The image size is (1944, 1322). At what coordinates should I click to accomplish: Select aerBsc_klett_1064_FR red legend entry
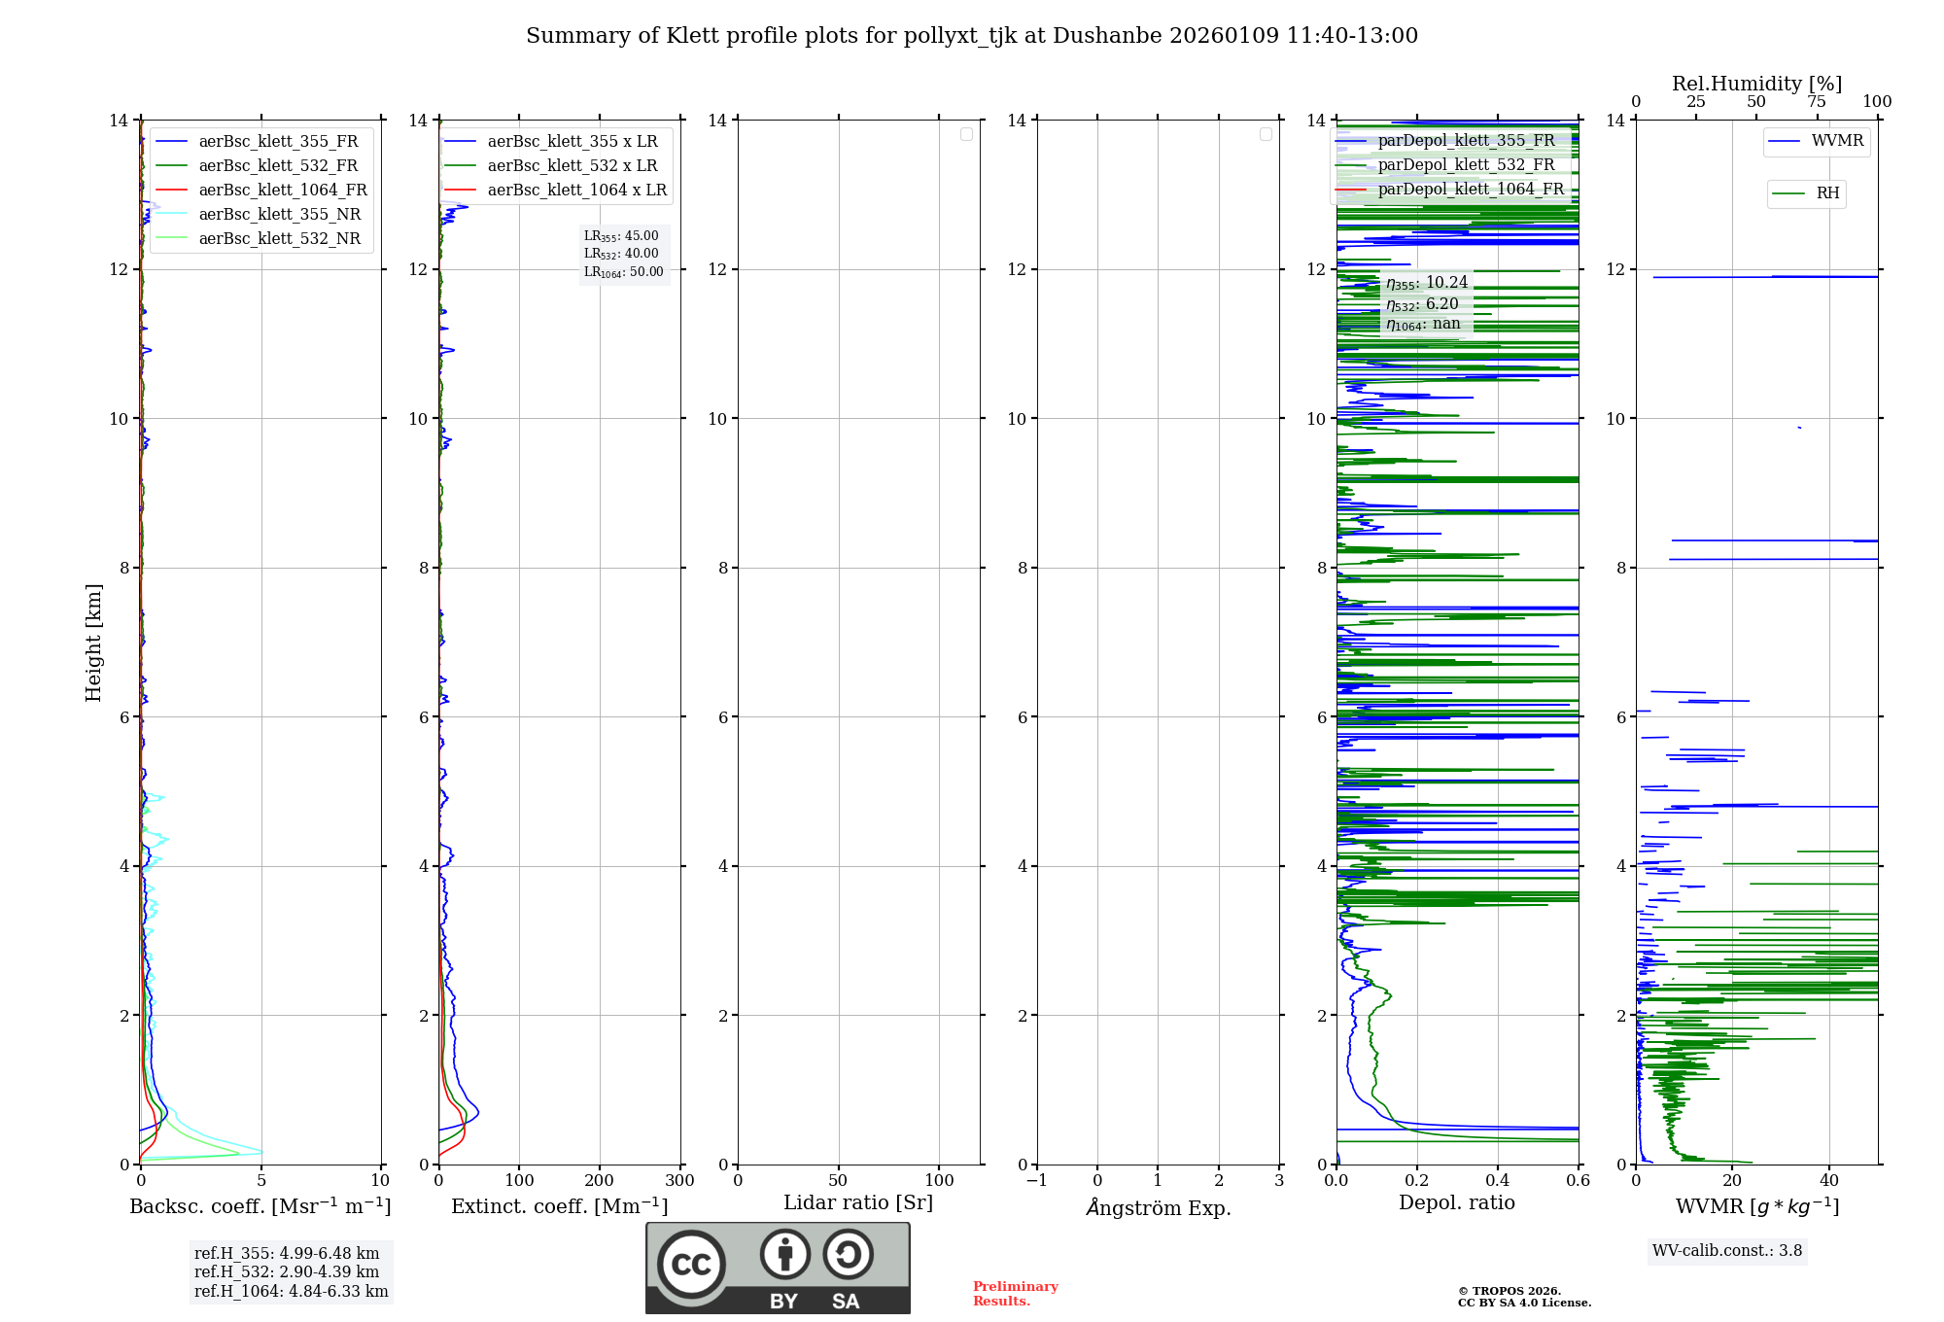(283, 190)
